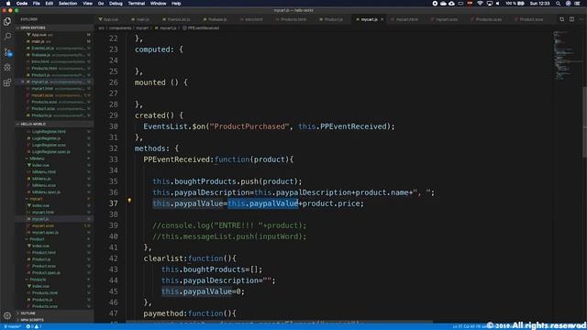Click the Split Editor icon
This screenshot has width=587, height=330.
(571, 19)
